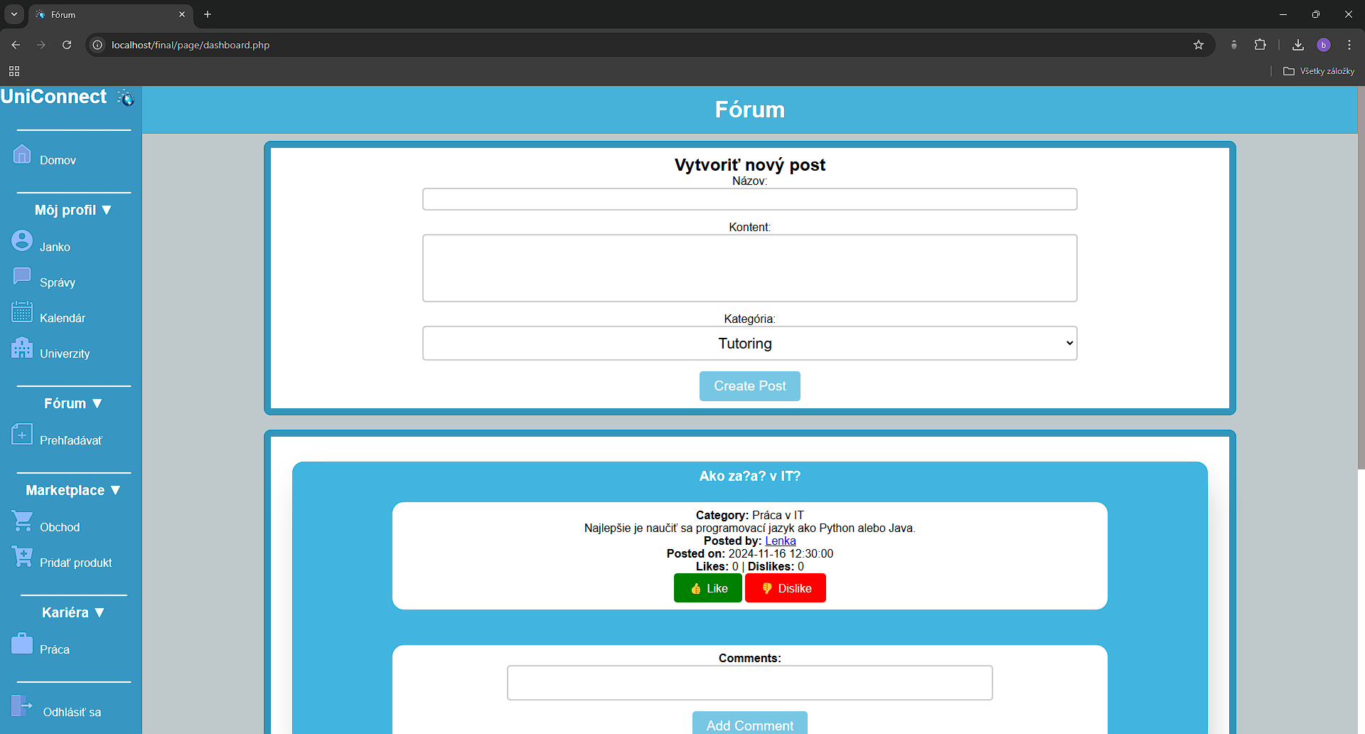
Task: Open the browser extensions puzzle icon
Action: pyautogui.click(x=1260, y=45)
